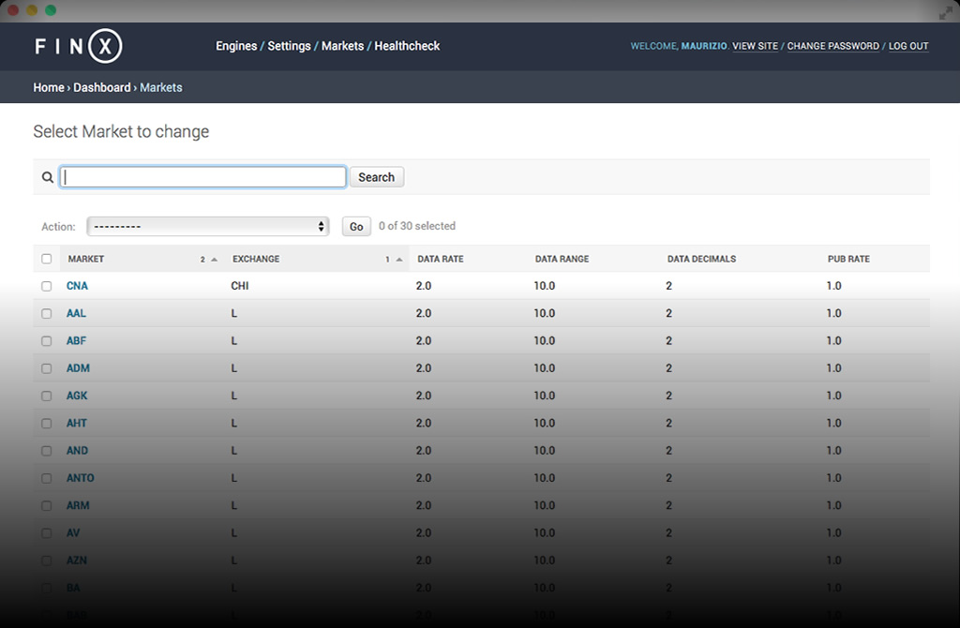Image resolution: width=960 pixels, height=628 pixels.
Task: Open the AV market link
Action: pos(73,533)
